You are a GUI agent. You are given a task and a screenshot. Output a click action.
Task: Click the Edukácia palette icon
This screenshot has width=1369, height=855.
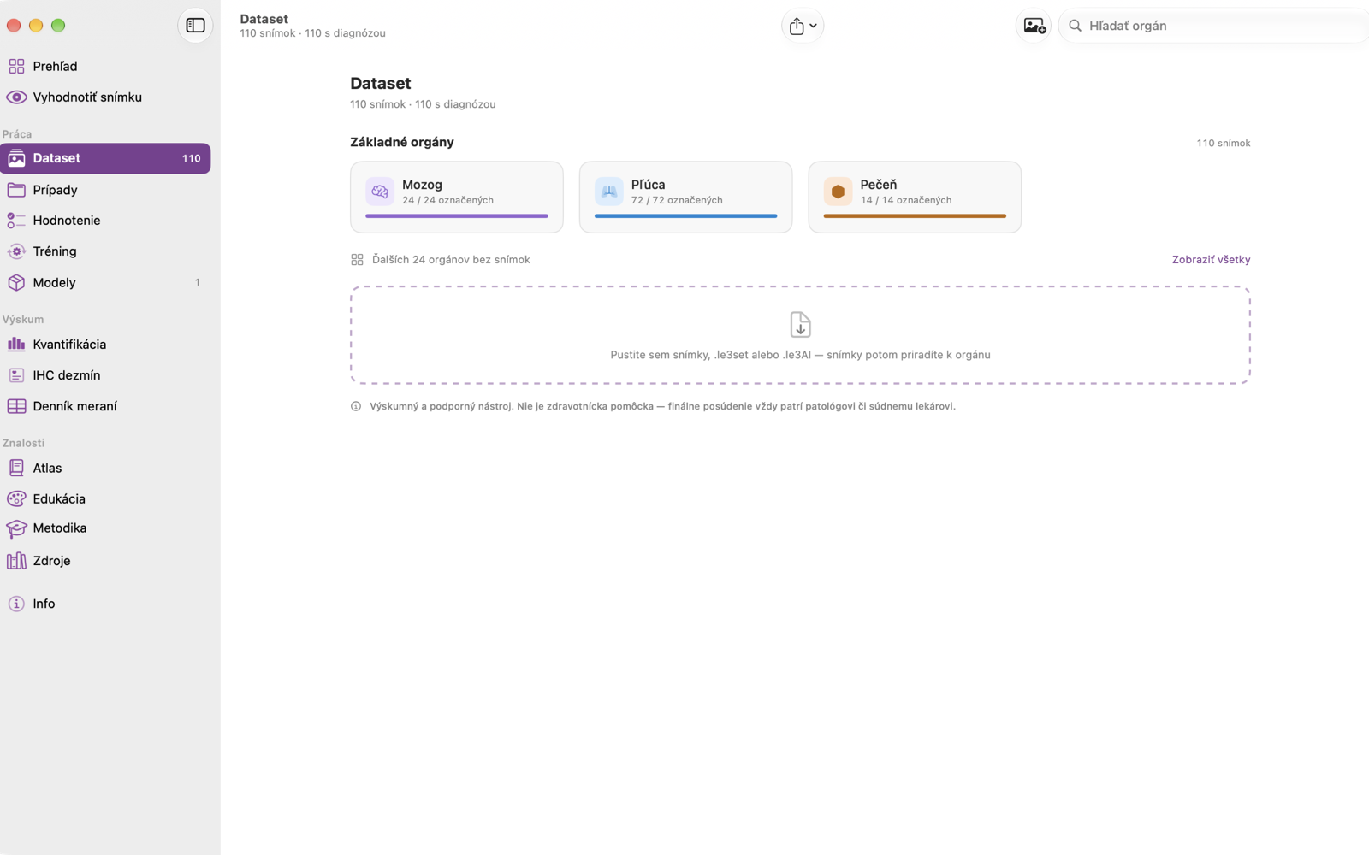click(x=16, y=498)
